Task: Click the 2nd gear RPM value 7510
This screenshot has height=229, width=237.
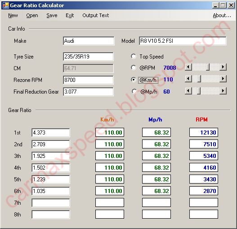Action: coord(204,144)
